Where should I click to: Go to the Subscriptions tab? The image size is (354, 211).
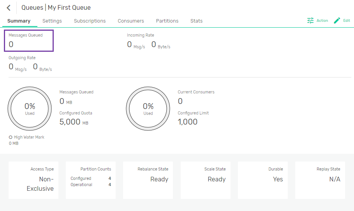click(90, 21)
